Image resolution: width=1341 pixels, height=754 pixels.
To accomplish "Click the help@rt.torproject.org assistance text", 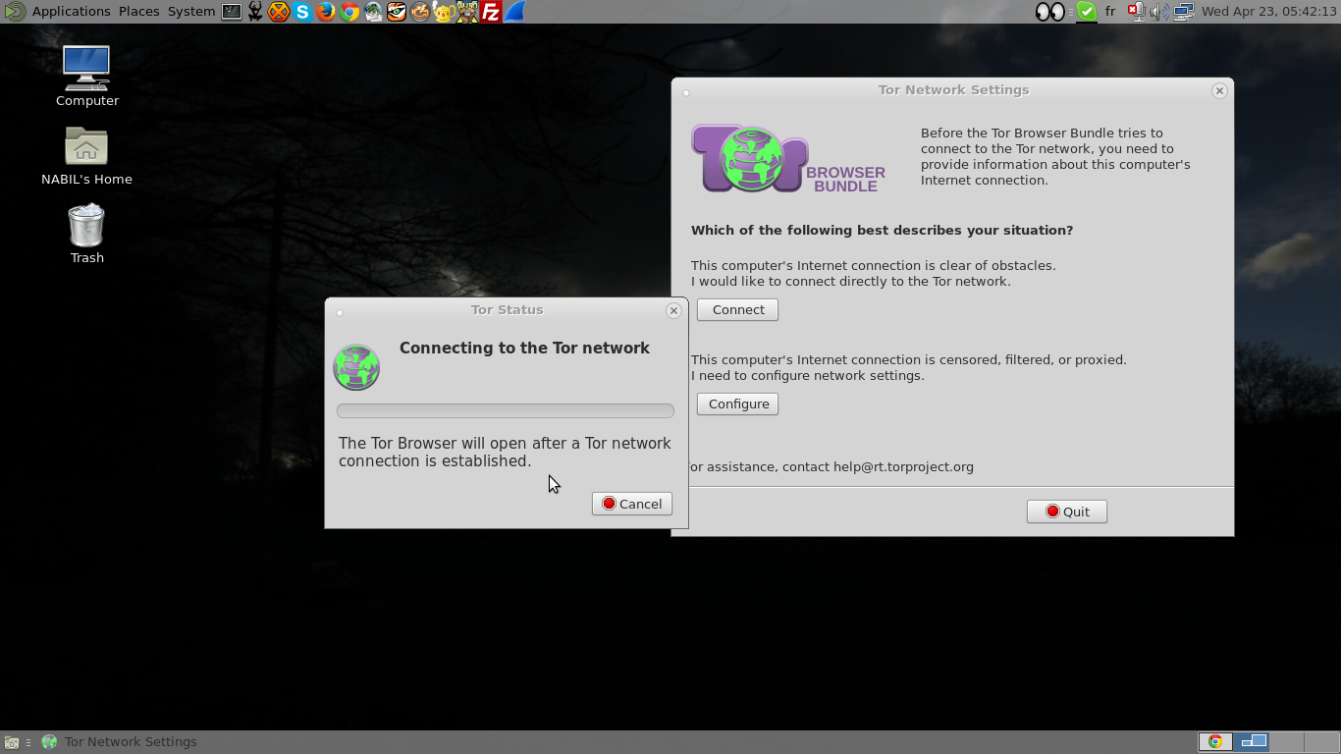I will [x=831, y=466].
